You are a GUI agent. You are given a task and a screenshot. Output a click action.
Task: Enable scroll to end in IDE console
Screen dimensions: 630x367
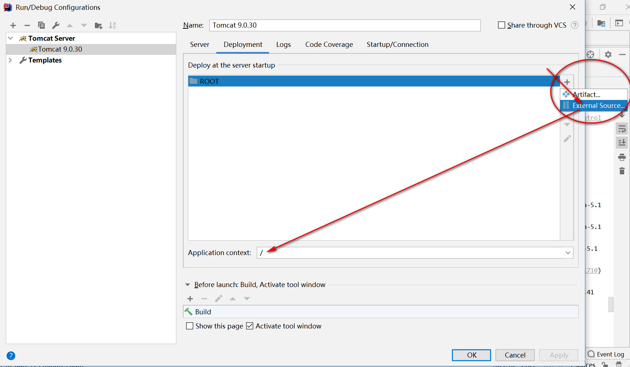[x=622, y=142]
